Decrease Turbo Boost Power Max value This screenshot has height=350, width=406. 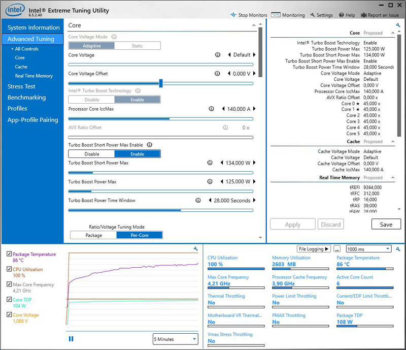222,182
